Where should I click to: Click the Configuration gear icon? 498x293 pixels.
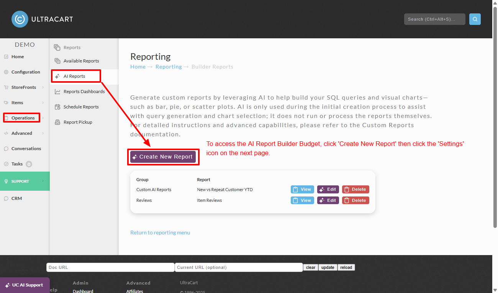coord(6,72)
